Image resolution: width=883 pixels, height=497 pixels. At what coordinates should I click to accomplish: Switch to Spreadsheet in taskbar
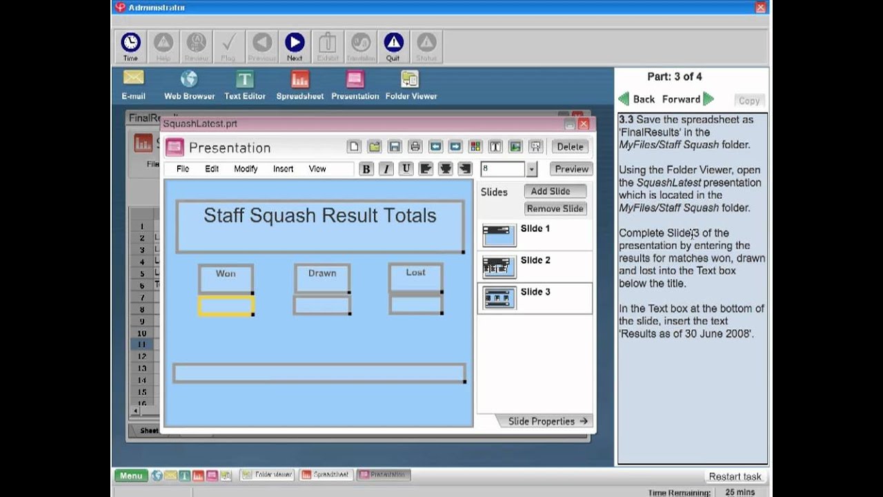[x=326, y=475]
